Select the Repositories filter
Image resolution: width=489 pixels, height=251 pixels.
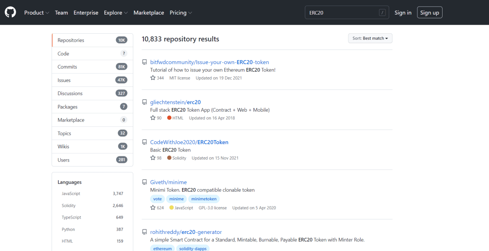click(x=93, y=40)
